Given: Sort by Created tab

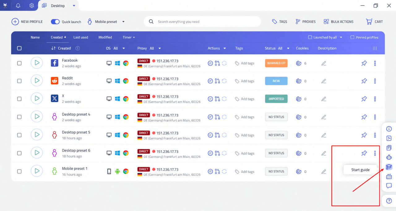Looking at the screenshot, I should 58,37.
